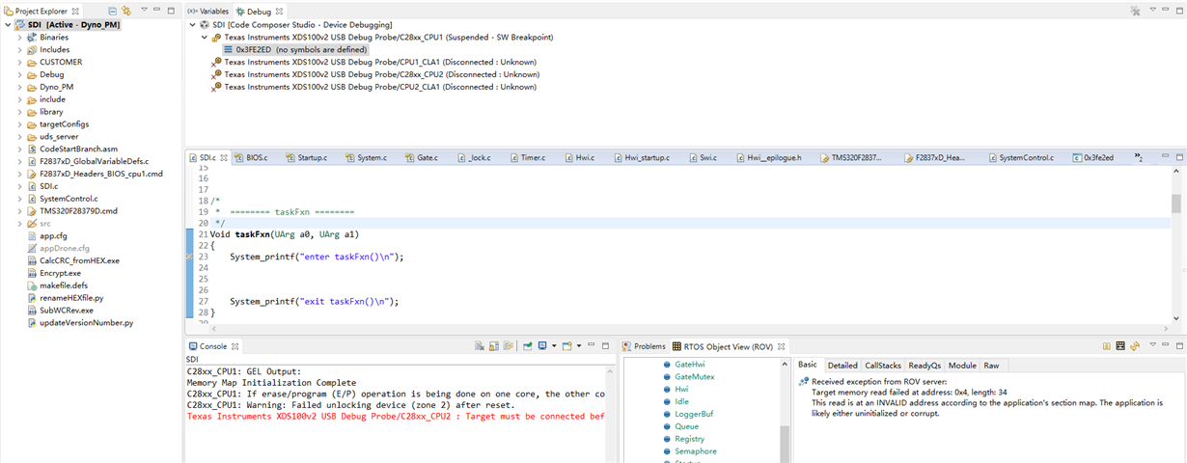Select SystemControl.c in Project Explorer
This screenshot has width=1187, height=463.
(x=69, y=199)
